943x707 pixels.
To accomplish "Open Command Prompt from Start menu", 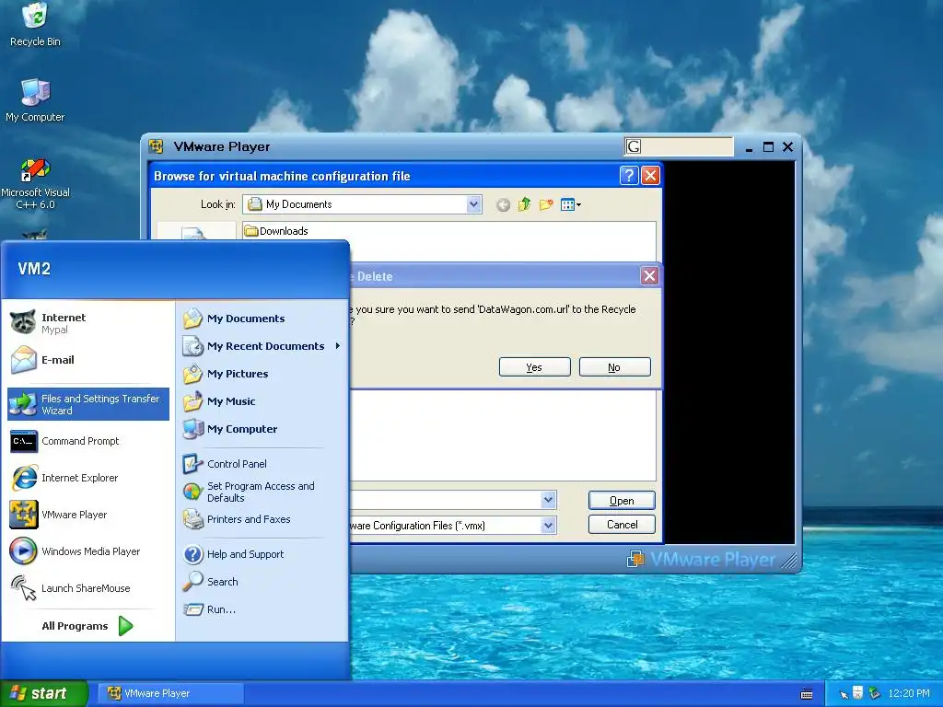I will click(88, 441).
